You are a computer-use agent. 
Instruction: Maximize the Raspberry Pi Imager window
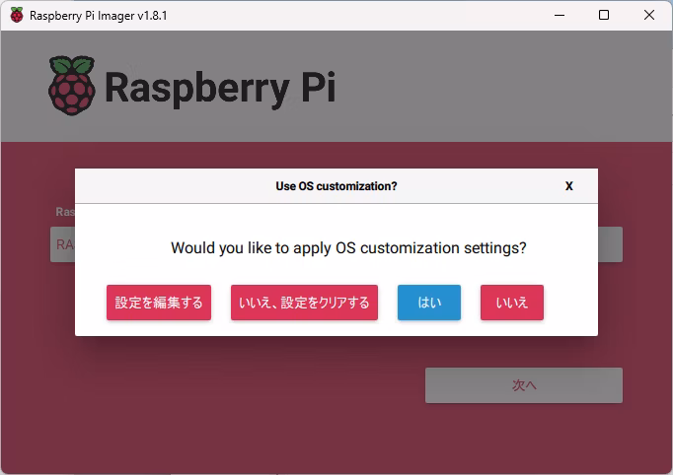click(604, 16)
